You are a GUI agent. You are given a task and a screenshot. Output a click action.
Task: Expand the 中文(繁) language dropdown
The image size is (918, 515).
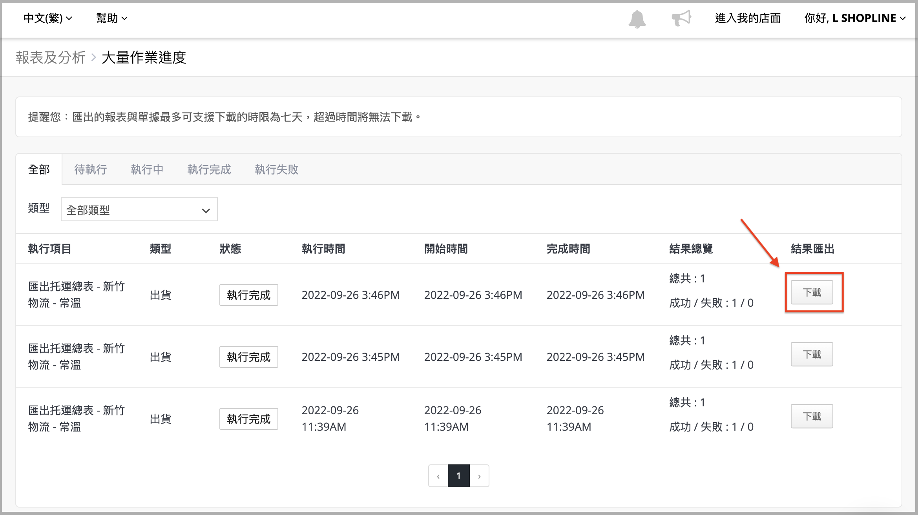pyautogui.click(x=47, y=18)
